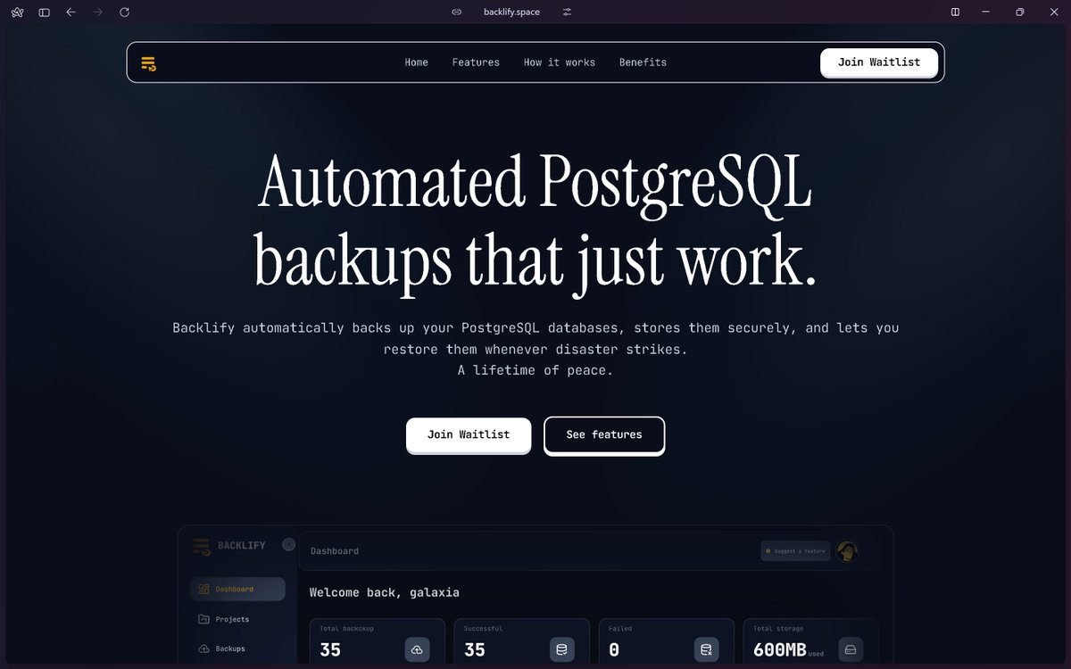Screen dimensions: 1071x669
Task: Click the Successful database icon
Action: (562, 649)
